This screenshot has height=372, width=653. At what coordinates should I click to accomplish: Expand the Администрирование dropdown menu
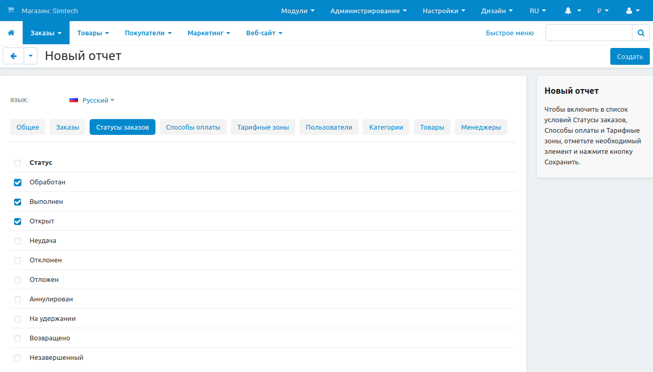(x=368, y=11)
